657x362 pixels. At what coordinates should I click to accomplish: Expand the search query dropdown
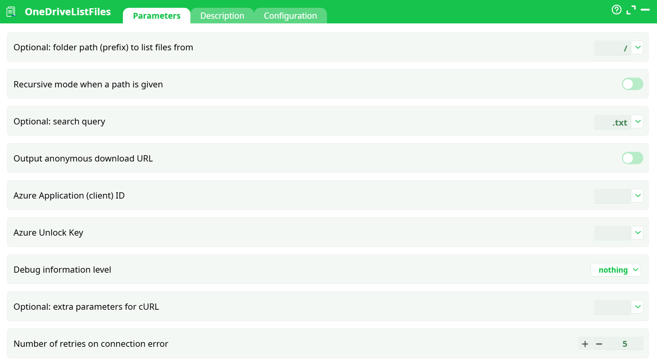(638, 121)
